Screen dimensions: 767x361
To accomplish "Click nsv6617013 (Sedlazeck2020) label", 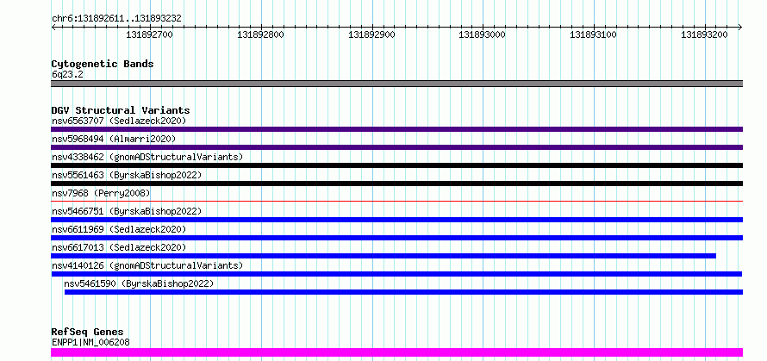I will coord(119,247).
